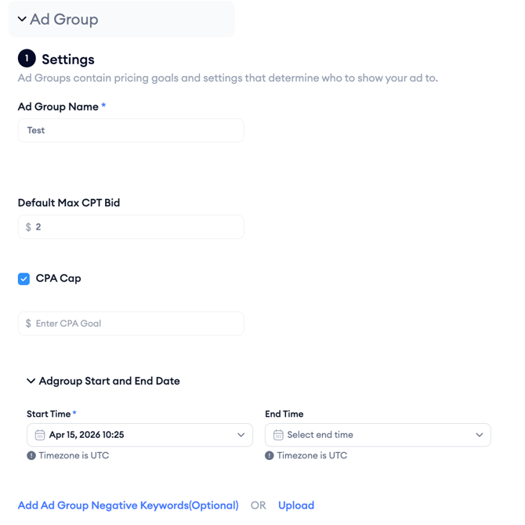
Task: Focus the Default Max CPT Bid value
Action: point(133,227)
